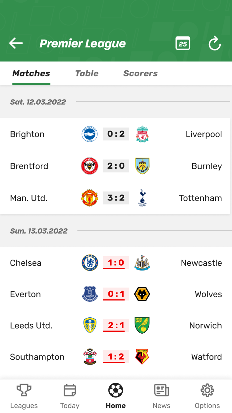Refresh the Premier League scores

[214, 43]
